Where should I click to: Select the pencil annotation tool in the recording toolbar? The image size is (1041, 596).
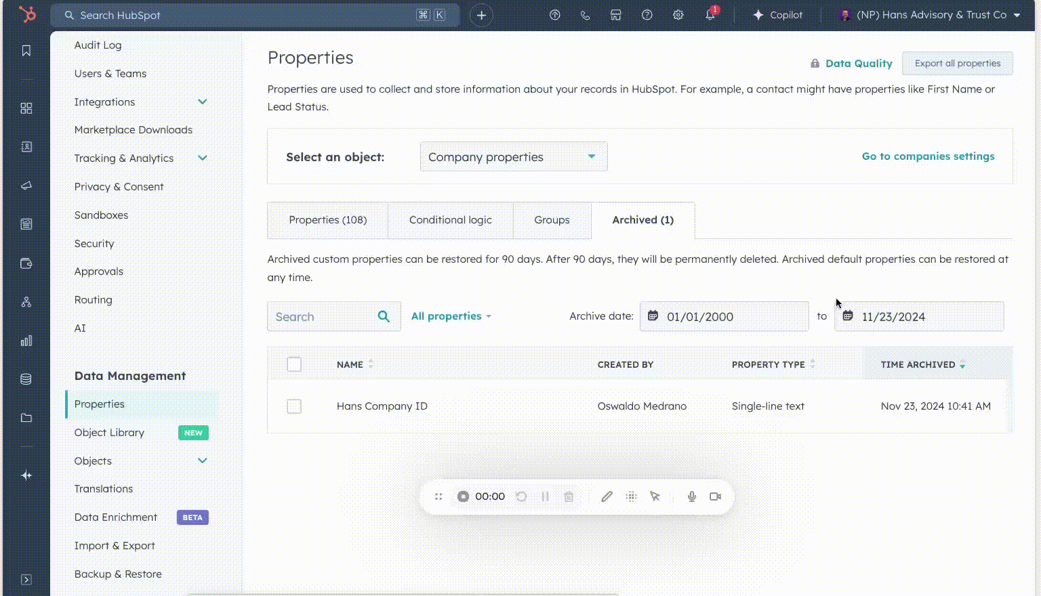click(x=607, y=496)
